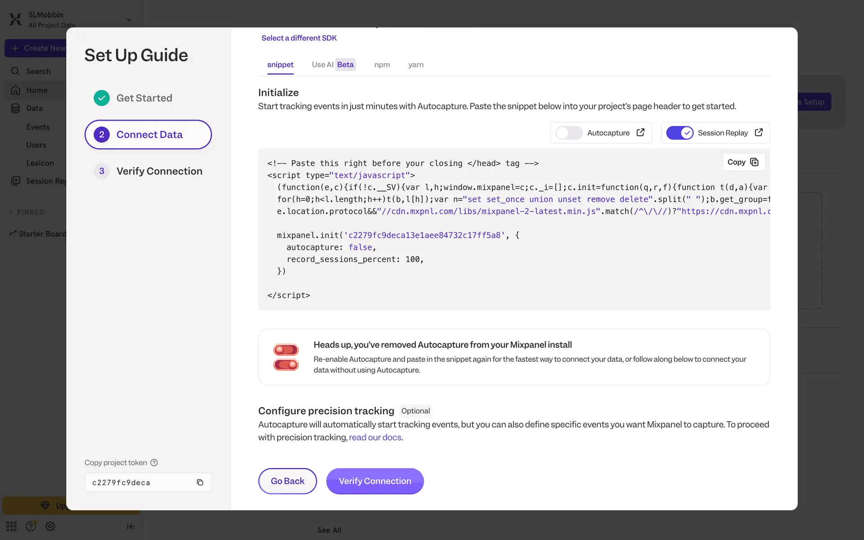Open Session Replay external link icon
The height and width of the screenshot is (540, 864).
(x=759, y=132)
